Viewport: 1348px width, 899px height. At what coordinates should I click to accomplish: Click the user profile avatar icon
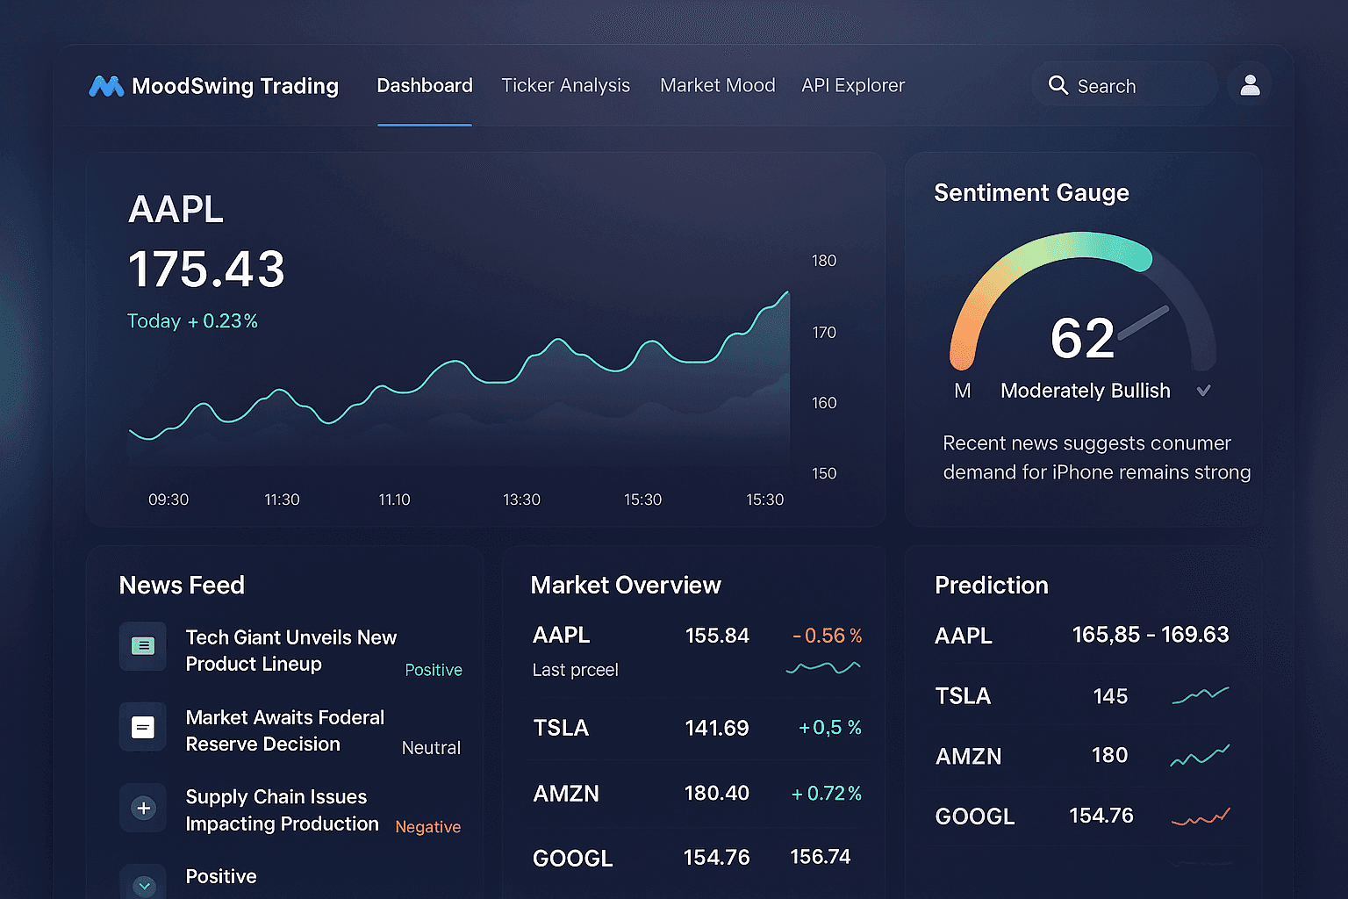click(1250, 84)
